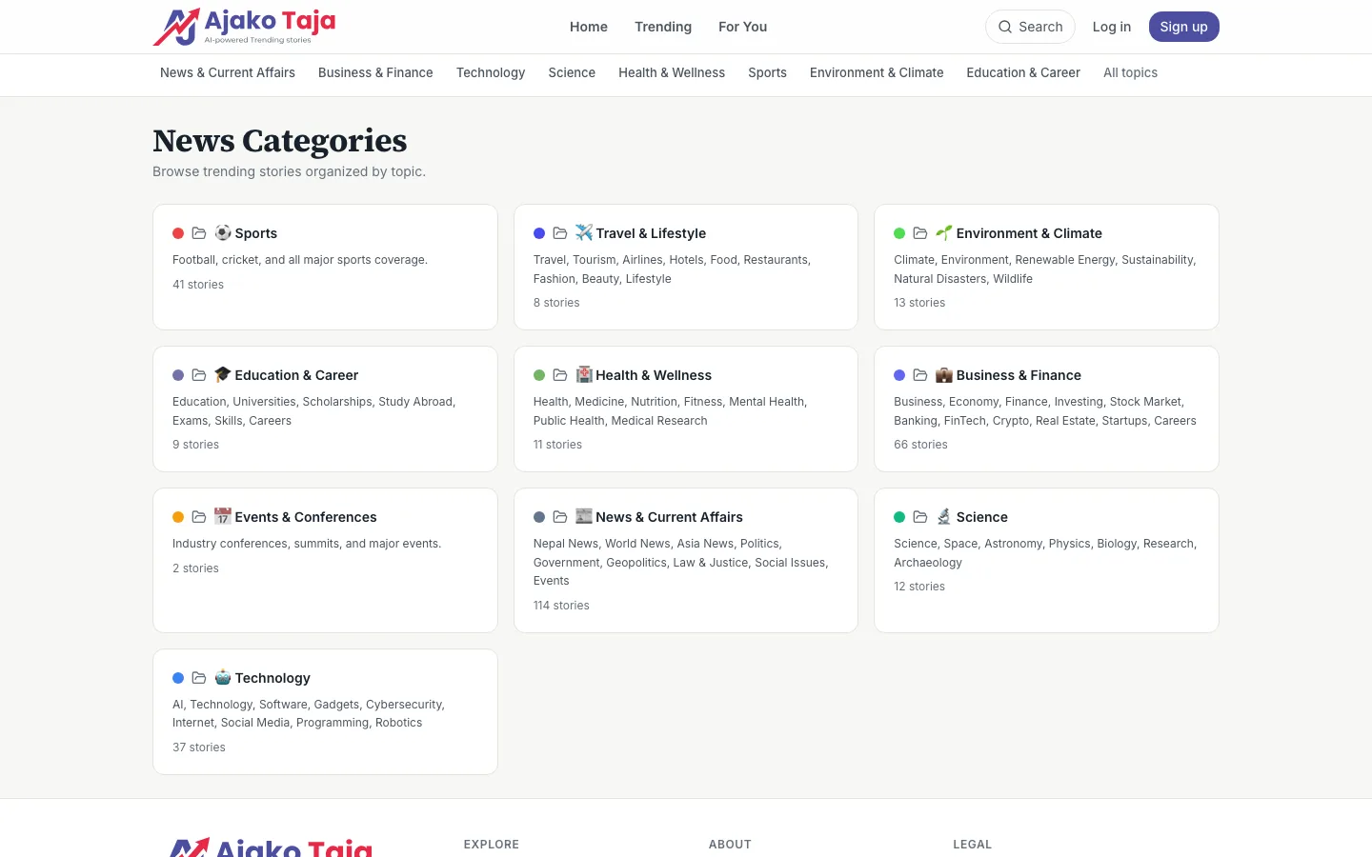Click the blue dot on Technology card
Viewport: 1372px width, 857px height.
click(x=178, y=678)
